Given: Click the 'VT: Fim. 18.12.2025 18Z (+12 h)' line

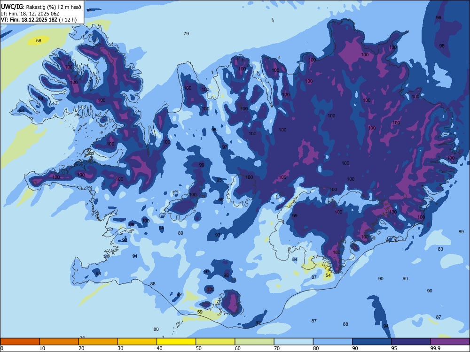Looking at the screenshot, I should pos(39,20).
